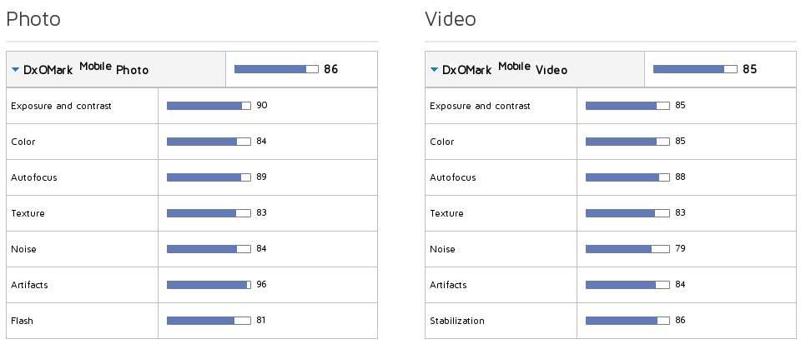This screenshot has height=344, width=801.
Task: Click the Photo section heading
Action: [33, 19]
